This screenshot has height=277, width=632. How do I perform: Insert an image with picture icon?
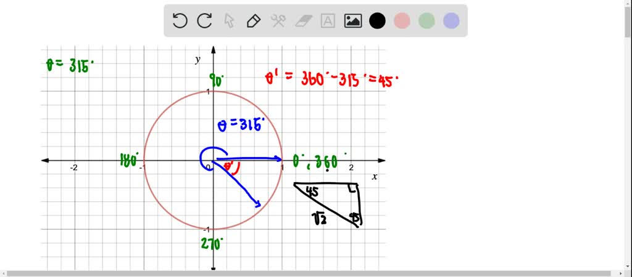352,20
